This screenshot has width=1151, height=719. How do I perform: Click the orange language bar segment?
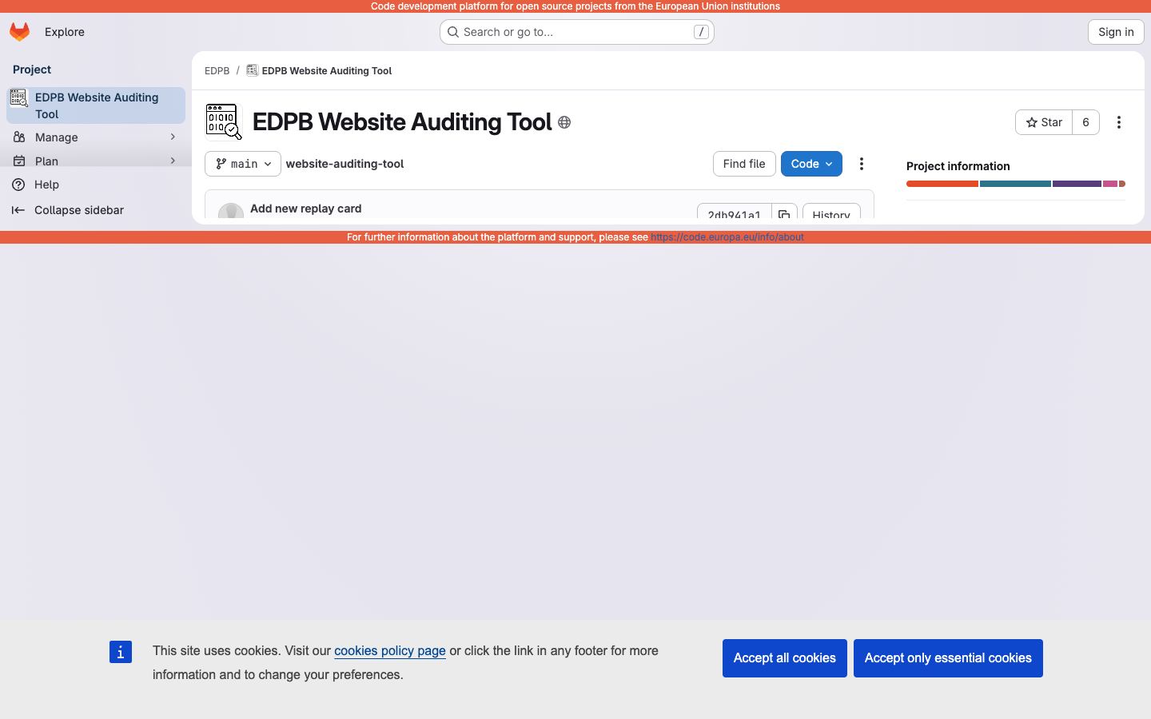click(942, 184)
